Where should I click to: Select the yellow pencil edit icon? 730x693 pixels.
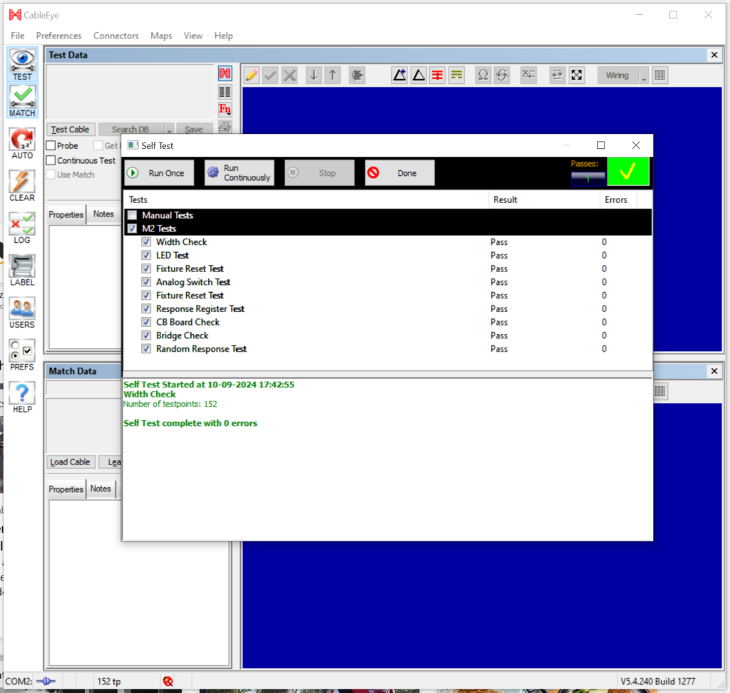coord(252,75)
